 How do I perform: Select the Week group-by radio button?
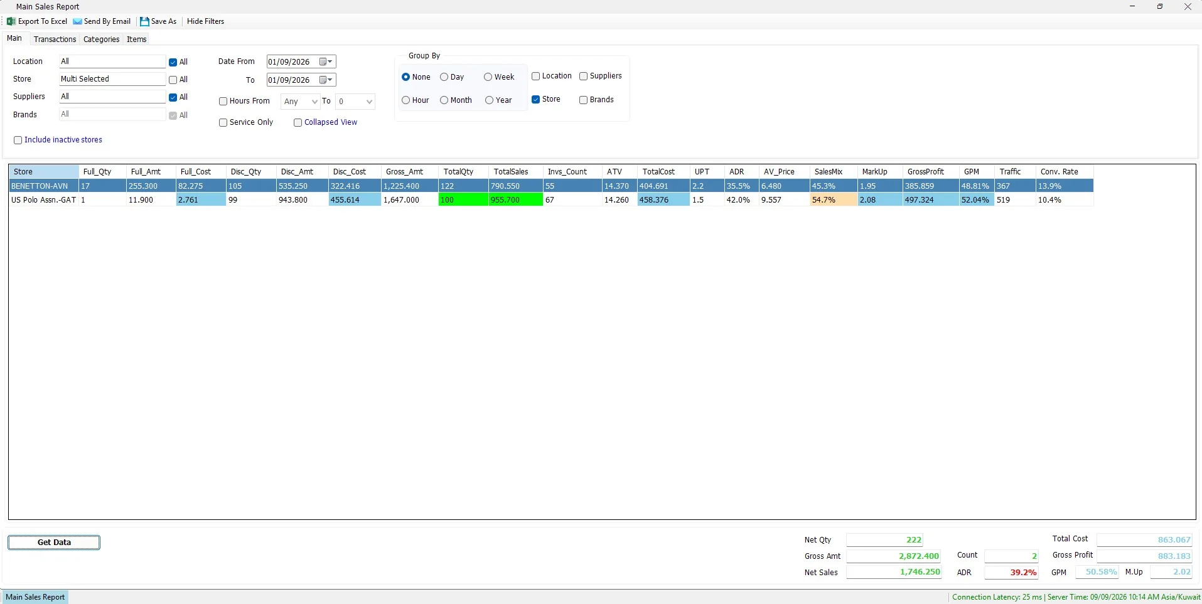[x=488, y=77]
